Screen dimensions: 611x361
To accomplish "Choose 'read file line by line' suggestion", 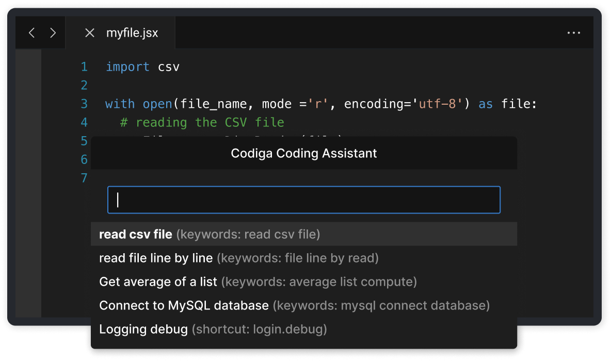I will [x=304, y=258].
